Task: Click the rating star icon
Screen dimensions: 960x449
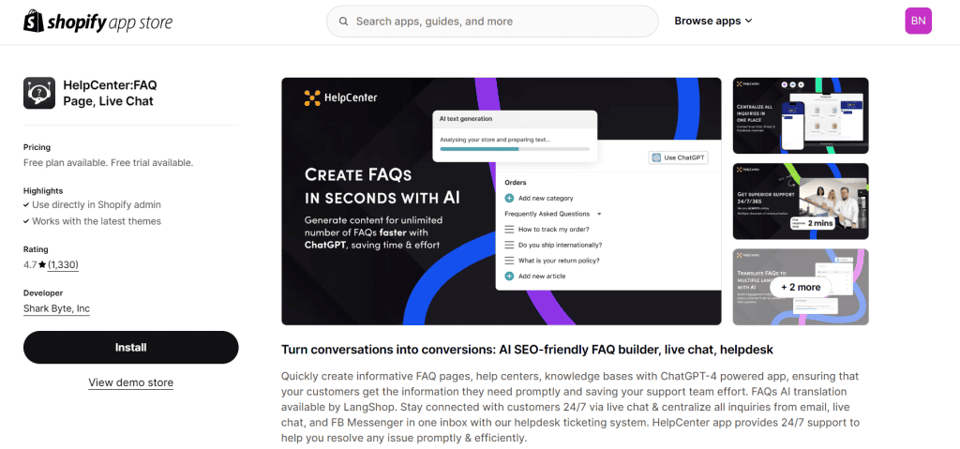Action: click(x=42, y=264)
